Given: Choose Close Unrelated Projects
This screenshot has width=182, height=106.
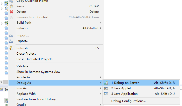Looking at the screenshot, I should [x=34, y=59].
